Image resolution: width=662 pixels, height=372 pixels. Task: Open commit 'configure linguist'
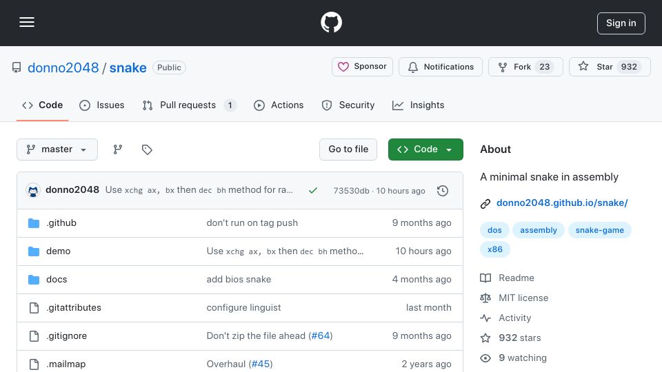(243, 307)
